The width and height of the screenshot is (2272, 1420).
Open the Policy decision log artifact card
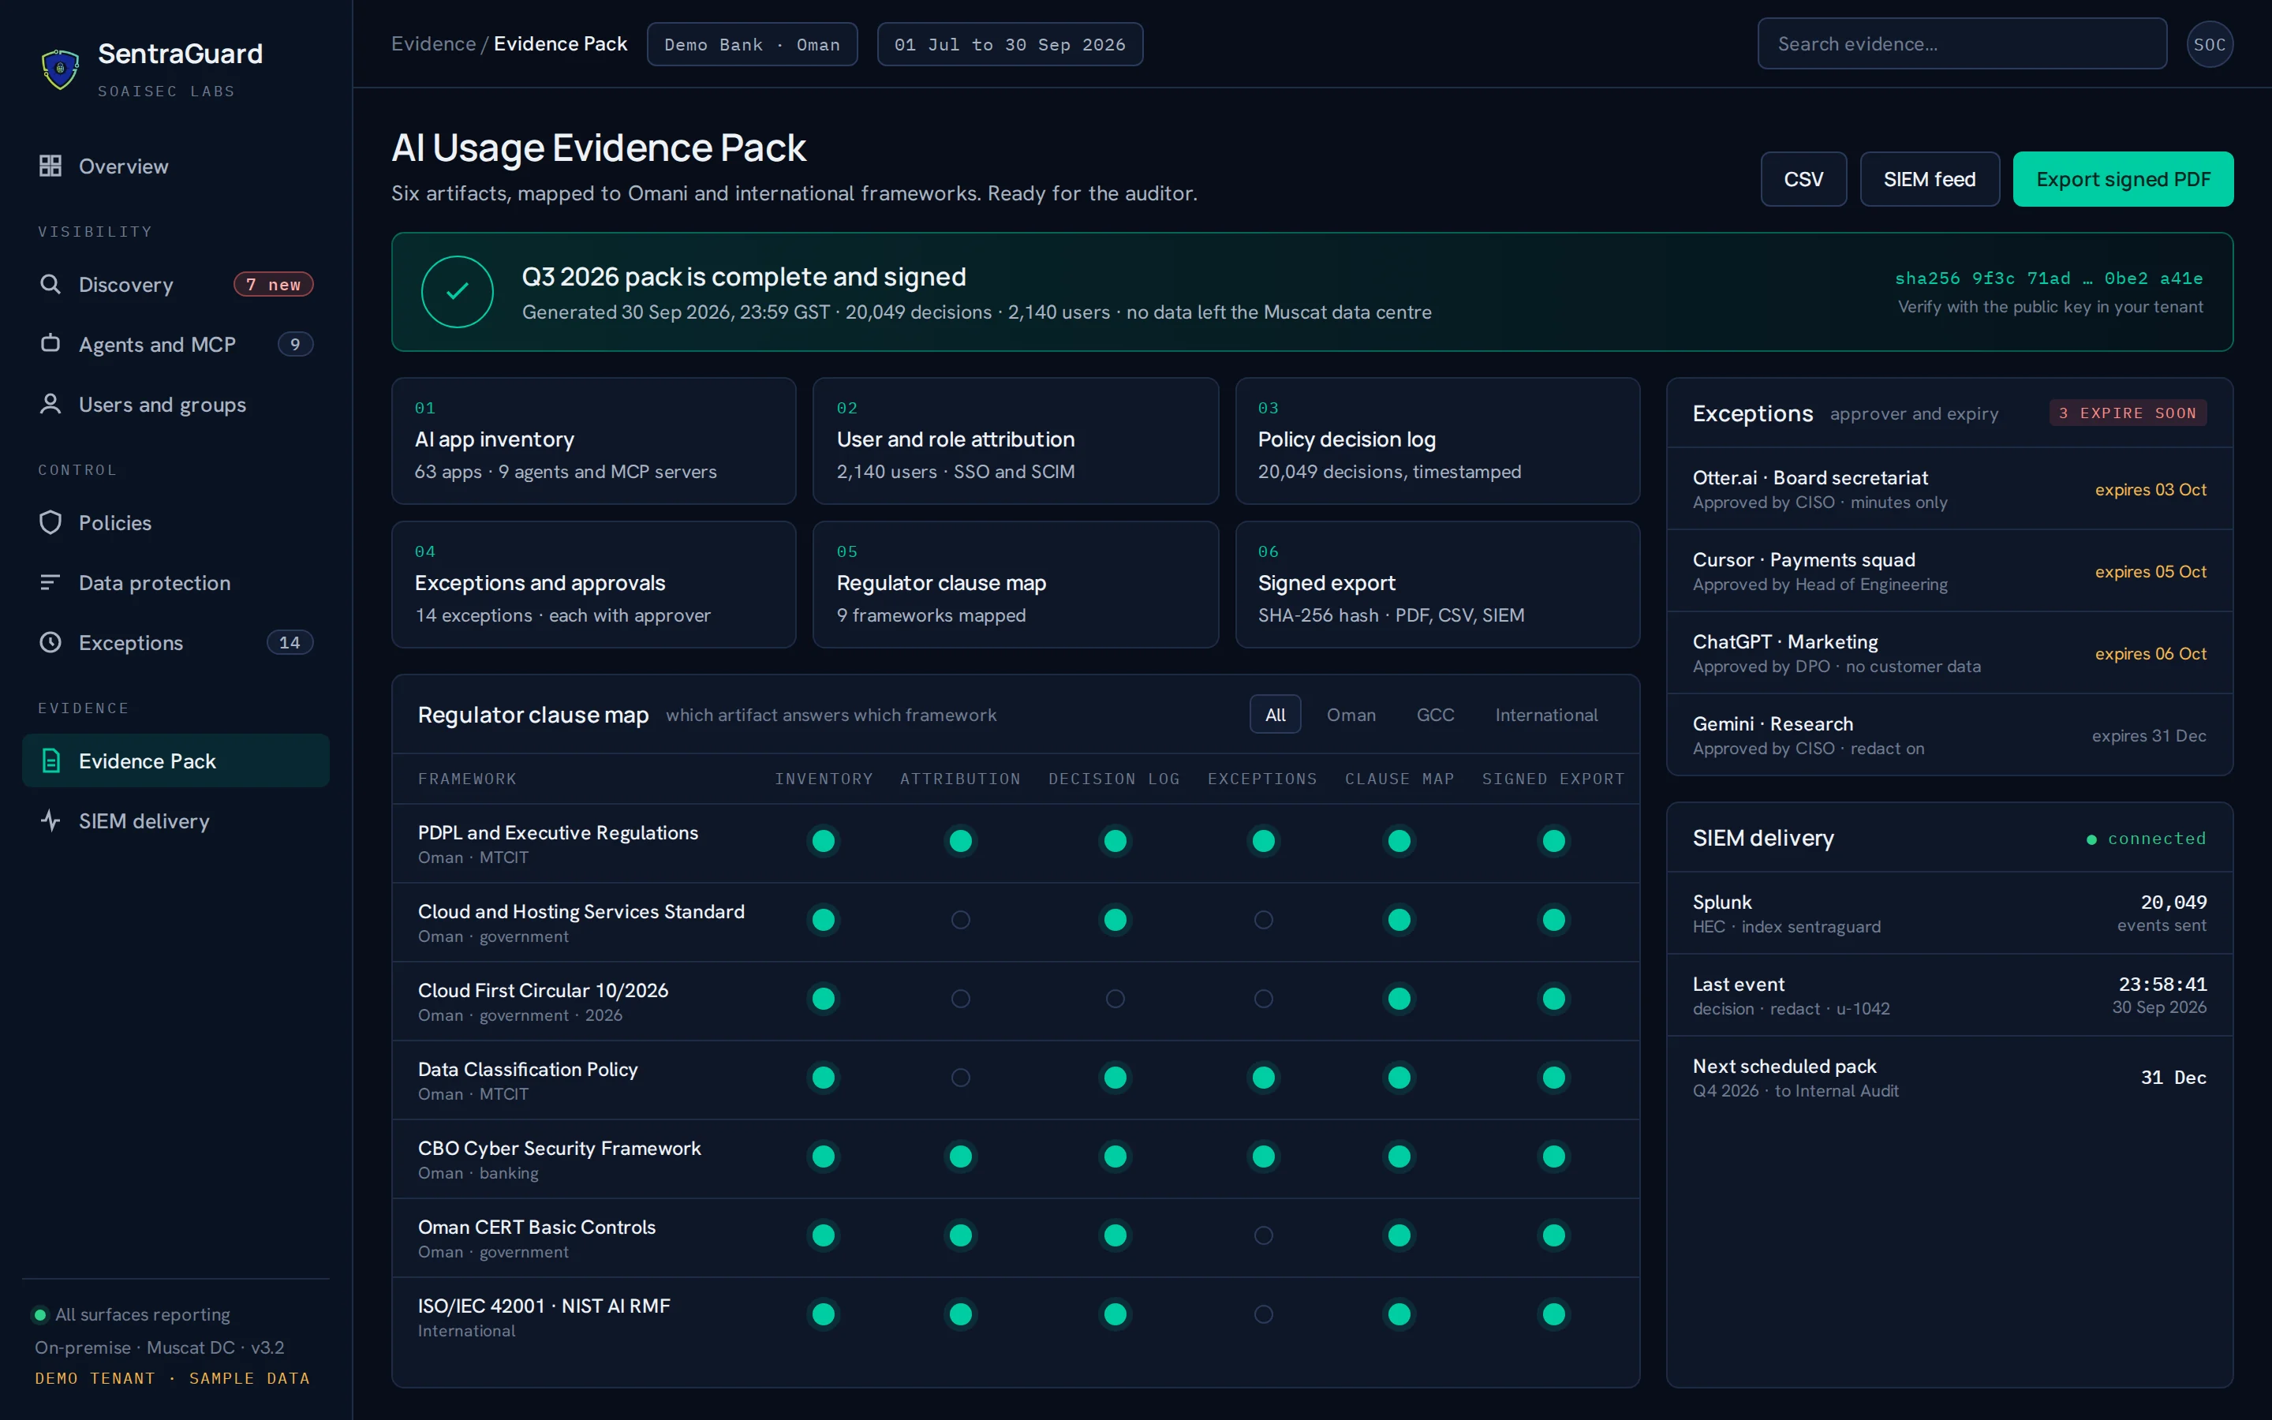tap(1437, 442)
